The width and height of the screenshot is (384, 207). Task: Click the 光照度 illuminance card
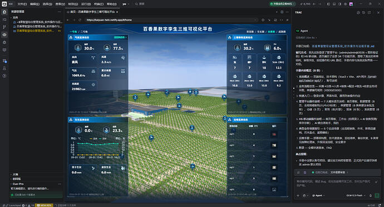[83, 87]
